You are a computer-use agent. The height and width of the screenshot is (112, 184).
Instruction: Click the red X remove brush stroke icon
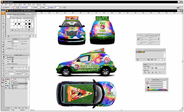(x=29, y=30)
